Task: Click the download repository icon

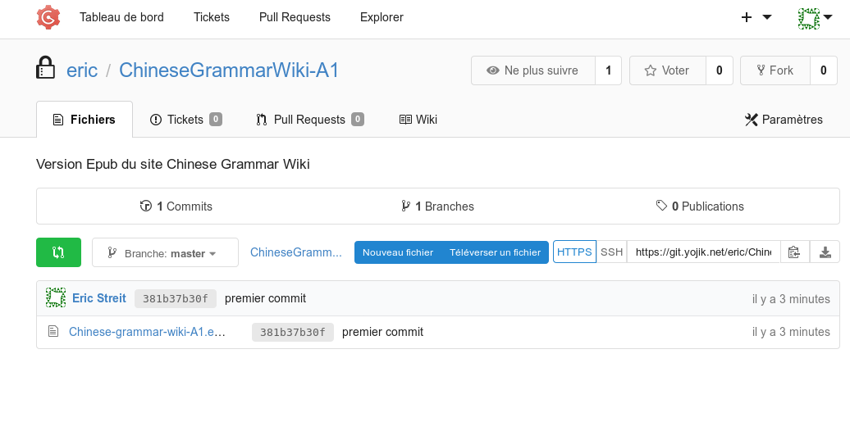Action: (x=825, y=252)
